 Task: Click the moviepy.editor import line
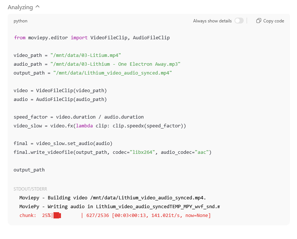pyautogui.click(x=92, y=37)
